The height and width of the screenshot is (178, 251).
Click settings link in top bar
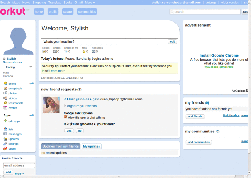point(211,3)
